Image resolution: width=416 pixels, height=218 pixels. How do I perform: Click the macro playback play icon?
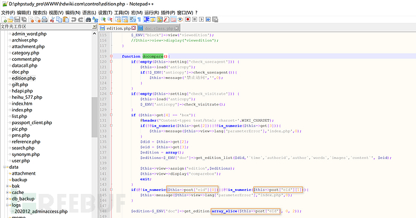pos(201,19)
